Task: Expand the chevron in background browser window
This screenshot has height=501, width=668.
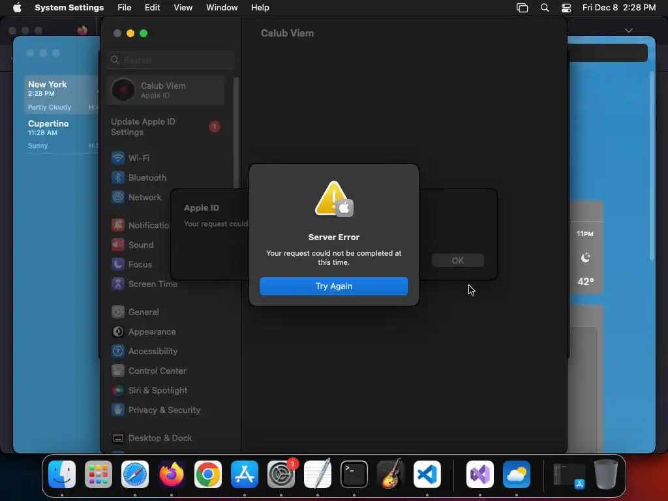Action: (x=629, y=30)
